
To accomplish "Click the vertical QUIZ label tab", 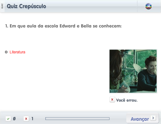I will [x=2, y=6].
